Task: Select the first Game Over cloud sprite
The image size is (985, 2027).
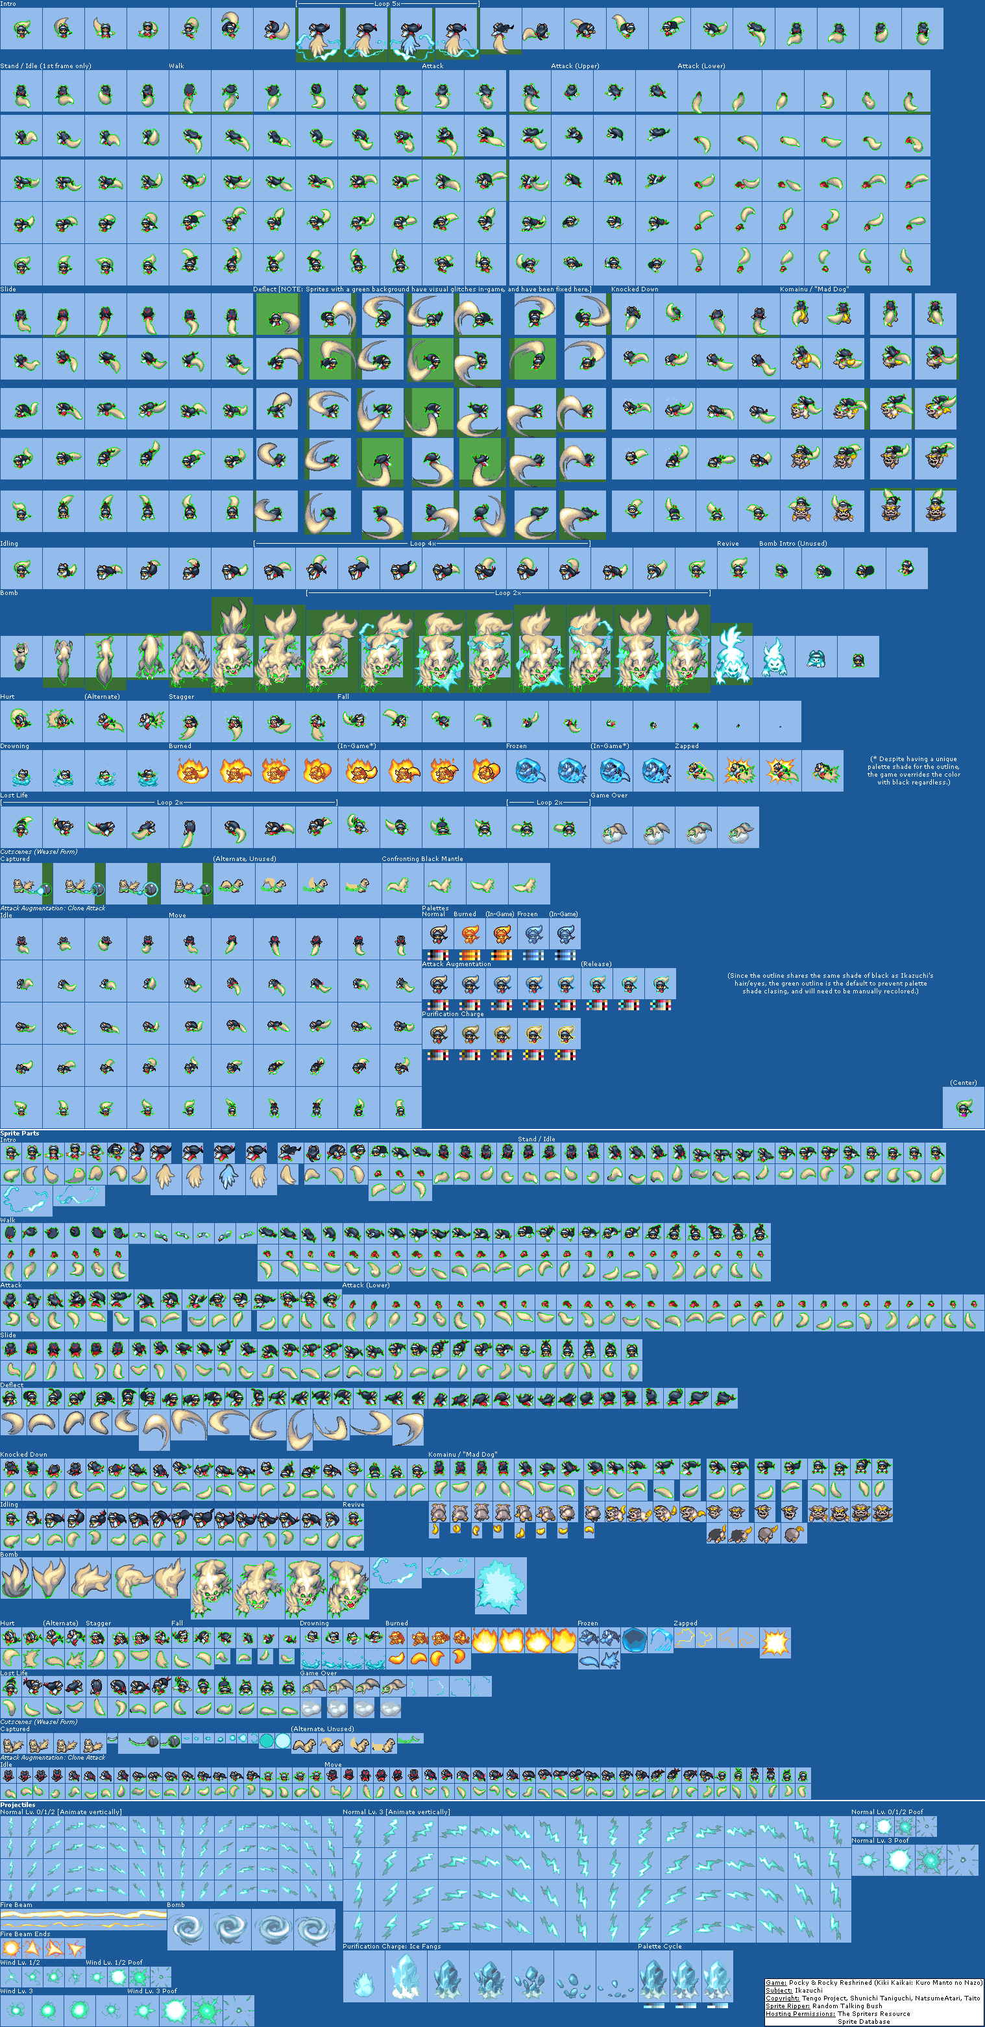Action: (611, 827)
